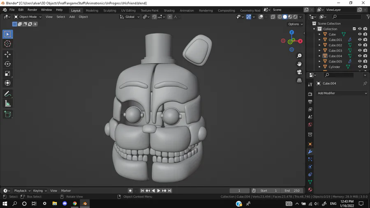Viewport: 370px width, 208px height.
Task: Activate the 3D Cursor tool
Action: click(7, 44)
